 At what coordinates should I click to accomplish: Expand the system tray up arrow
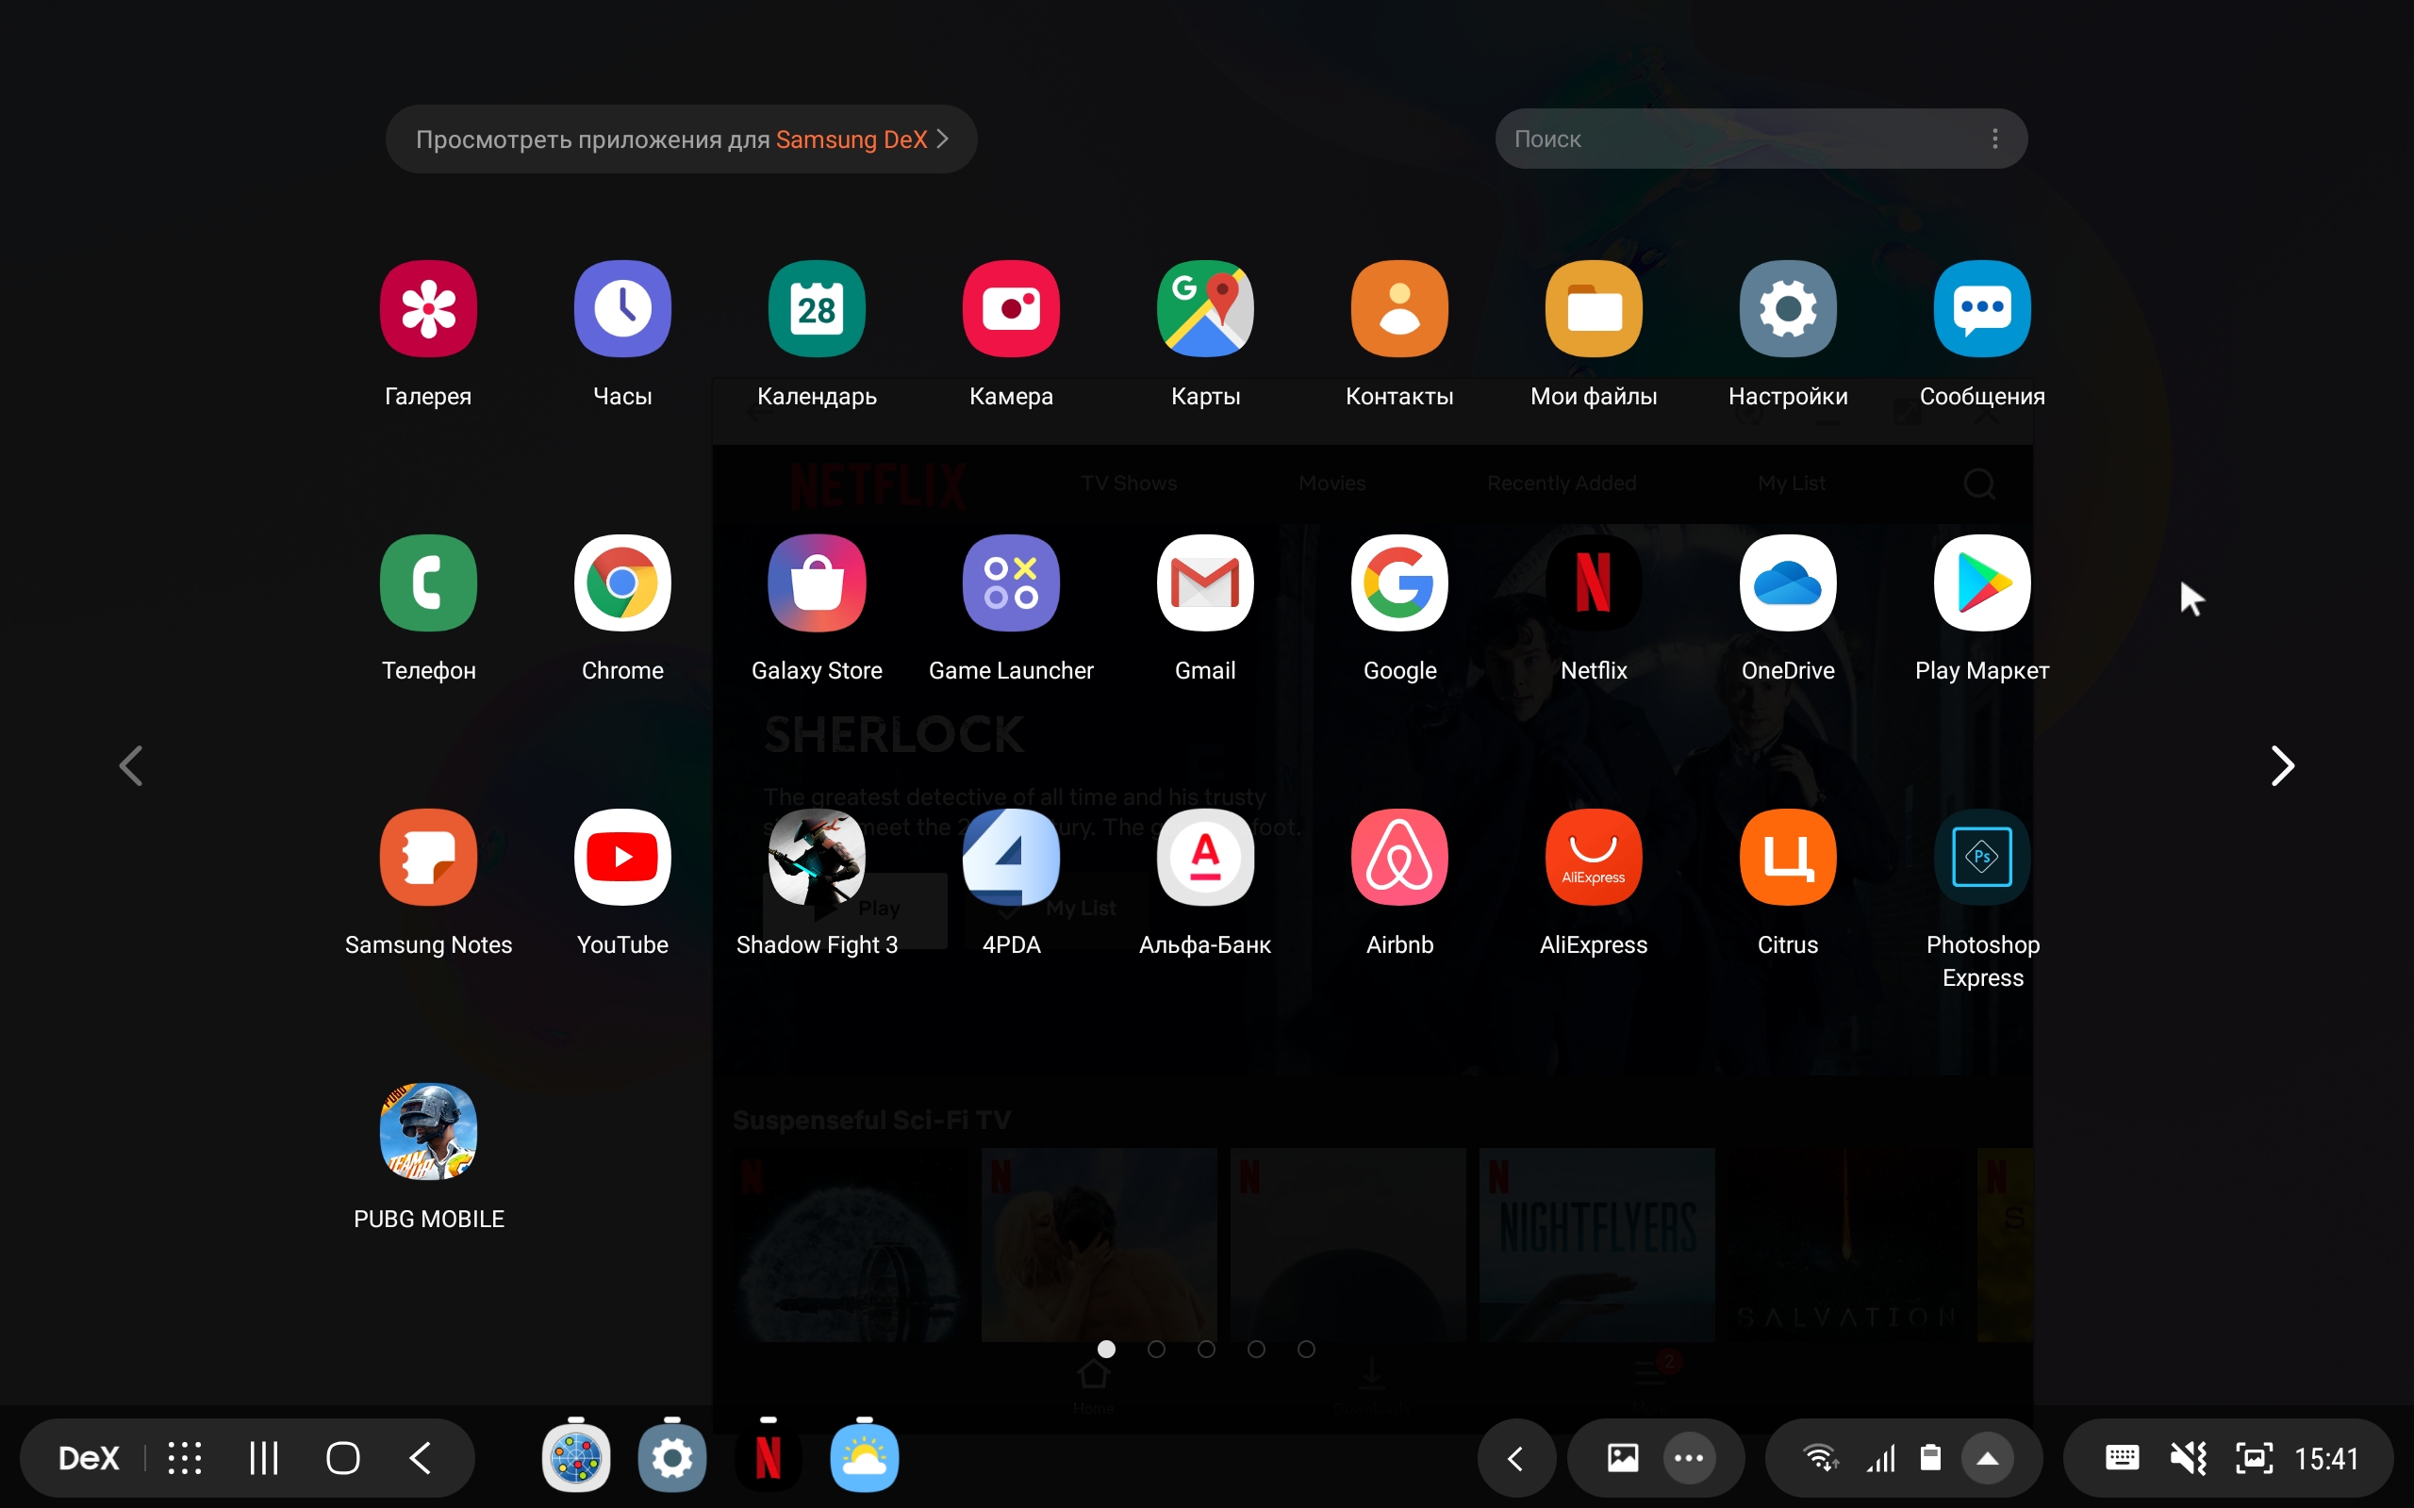click(1987, 1458)
